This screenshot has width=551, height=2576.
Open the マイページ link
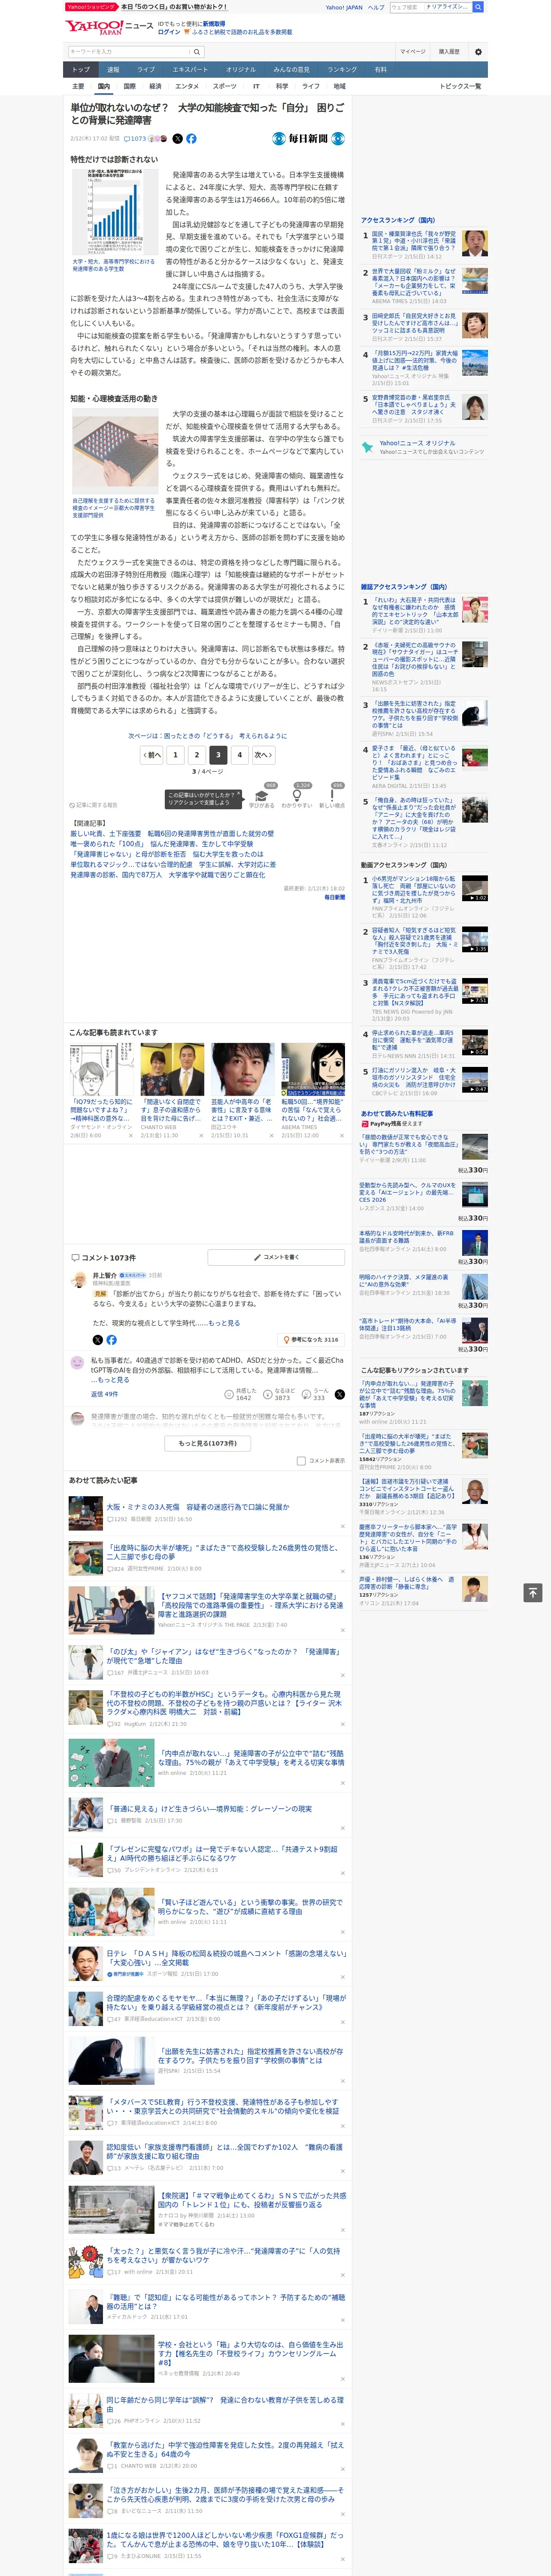(413, 52)
